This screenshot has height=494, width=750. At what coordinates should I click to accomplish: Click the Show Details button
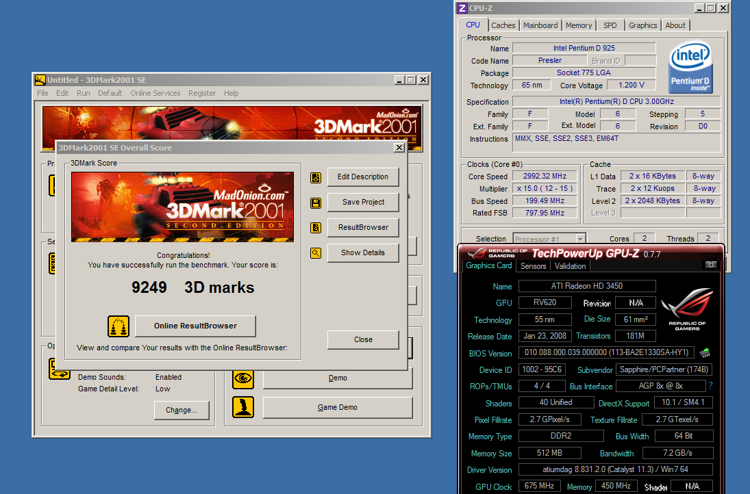[x=363, y=252]
